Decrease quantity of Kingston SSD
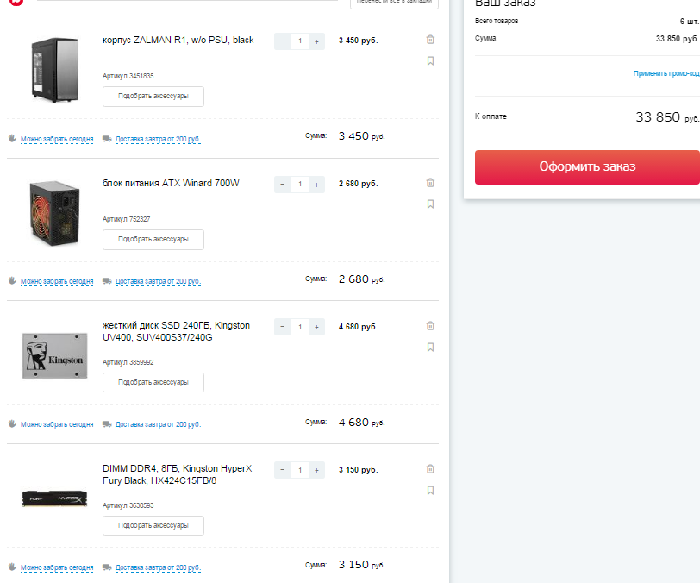700x583 pixels. click(x=282, y=327)
